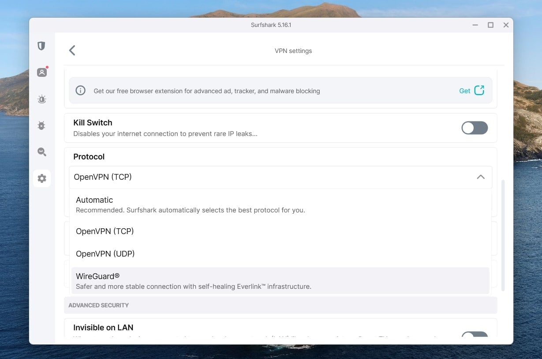
Task: Open the VPN shield panel in sidebar
Action: (41, 45)
